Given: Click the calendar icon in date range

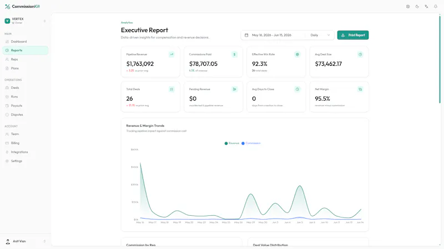Looking at the screenshot, I should pos(246,35).
